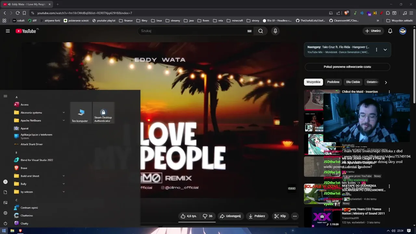The height and width of the screenshot is (234, 416).
Task: Open the browser extensions puzzle icon
Action: 388,13
